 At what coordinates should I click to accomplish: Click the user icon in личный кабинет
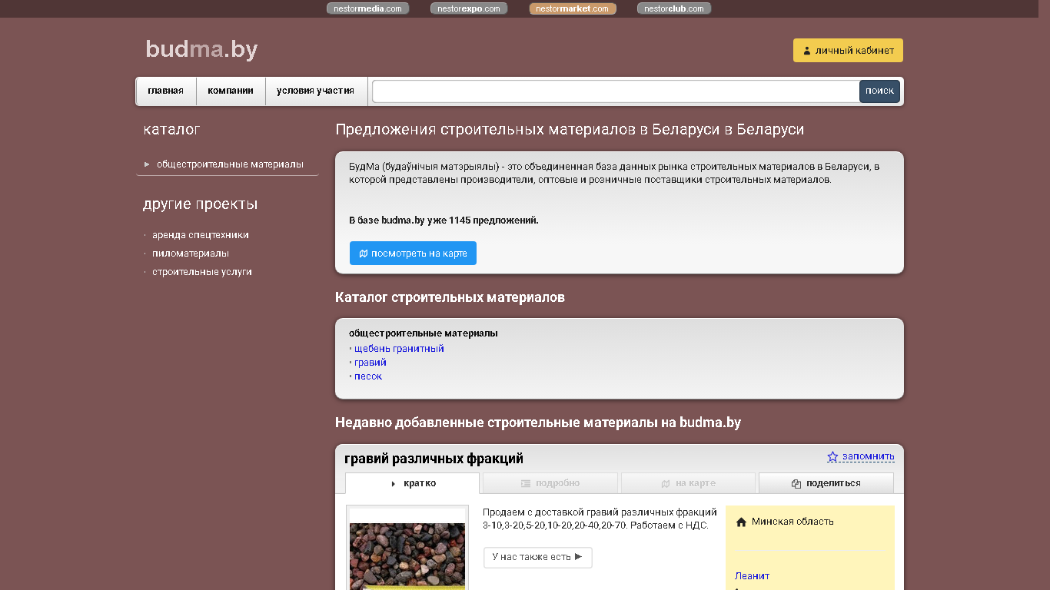click(x=806, y=51)
